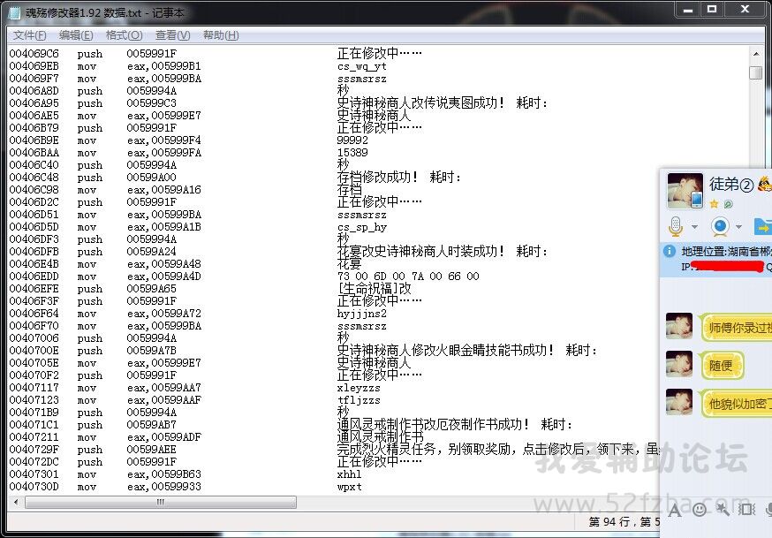Viewport: 772px width, 538px height.
Task: Click the operand 00599A00
Action: pyautogui.click(x=152, y=178)
